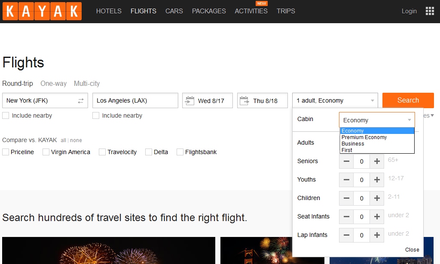Select Premium Economy from cabin list
The image size is (440, 264).
[364, 137]
